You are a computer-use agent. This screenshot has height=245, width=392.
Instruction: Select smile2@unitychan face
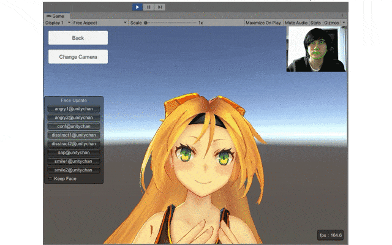tap(73, 170)
